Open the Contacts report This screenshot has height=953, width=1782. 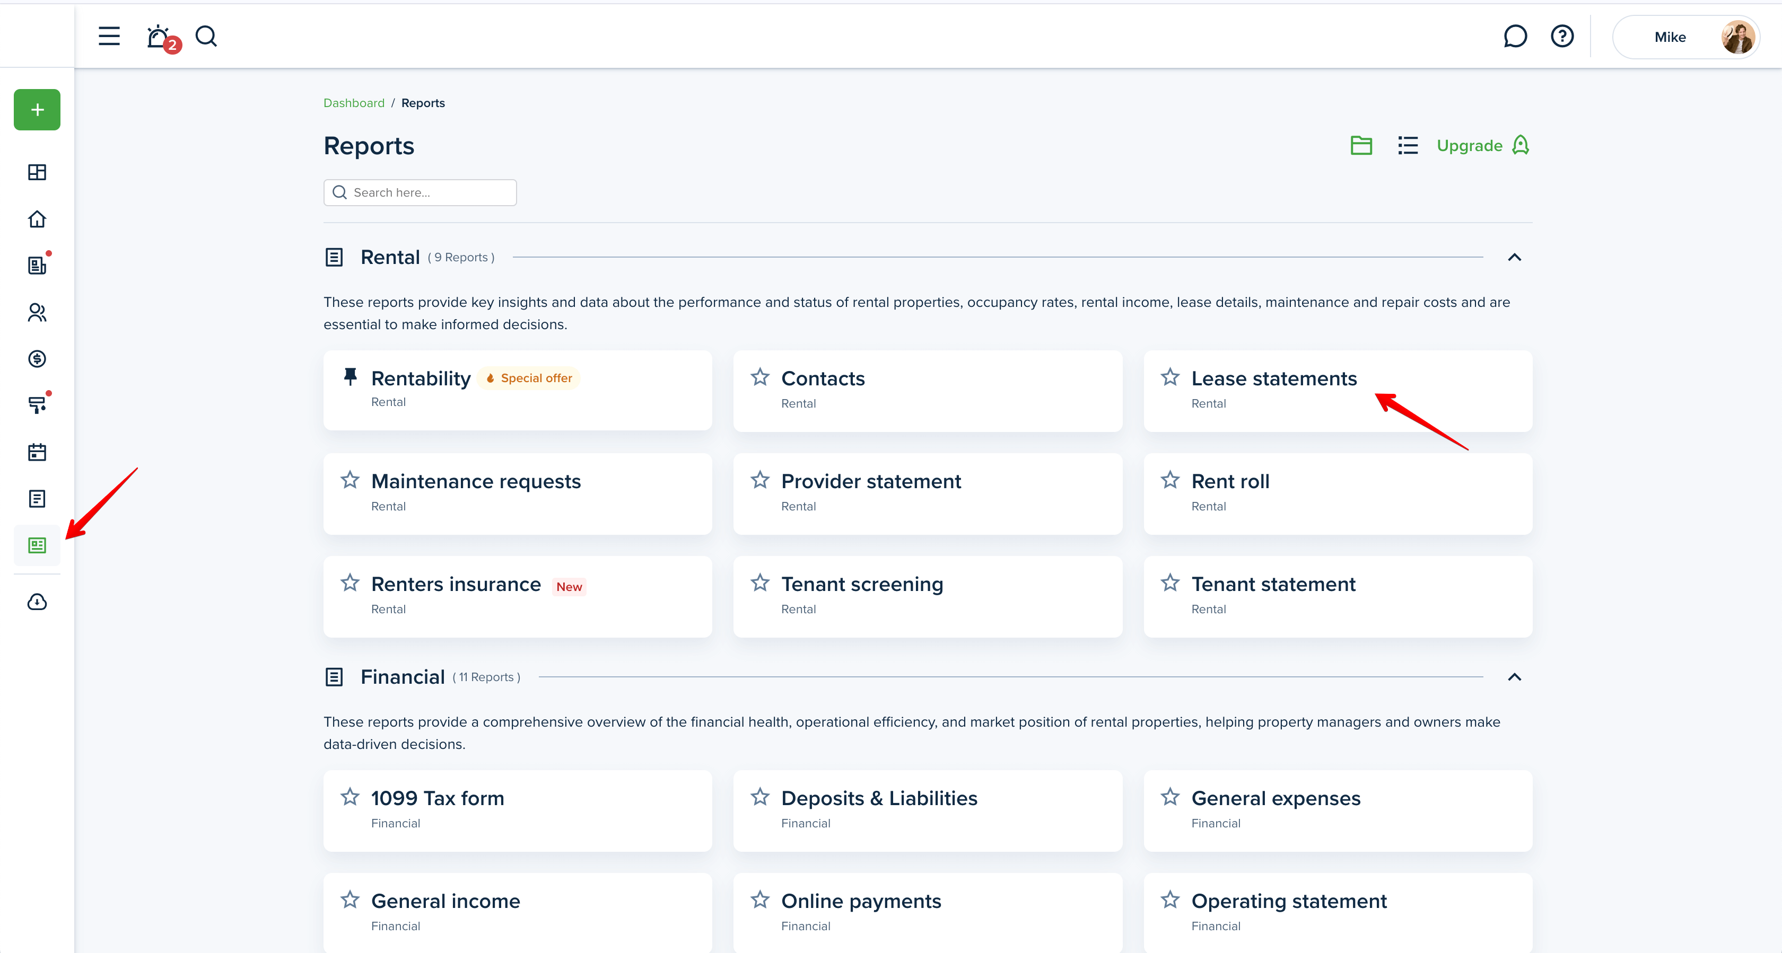928,391
